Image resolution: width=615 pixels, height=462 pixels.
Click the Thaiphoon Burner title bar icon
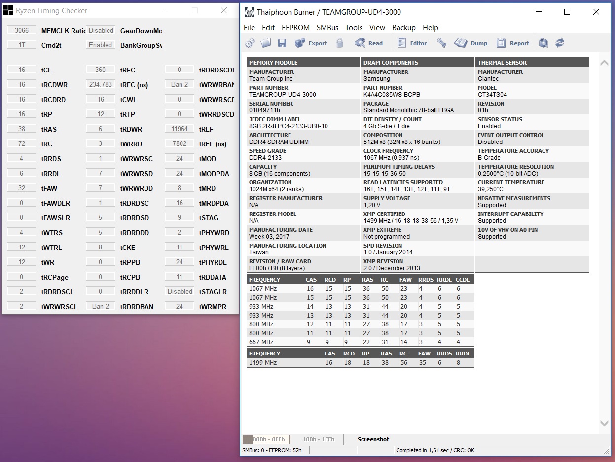250,12
